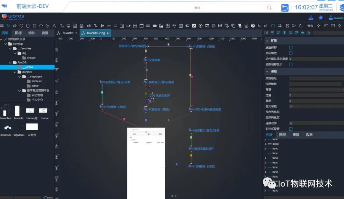
Task: Insert a calendar component
Action: [x=181, y=26]
